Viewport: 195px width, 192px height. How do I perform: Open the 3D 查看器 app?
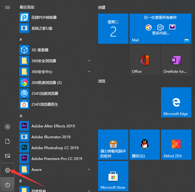(x=40, y=50)
